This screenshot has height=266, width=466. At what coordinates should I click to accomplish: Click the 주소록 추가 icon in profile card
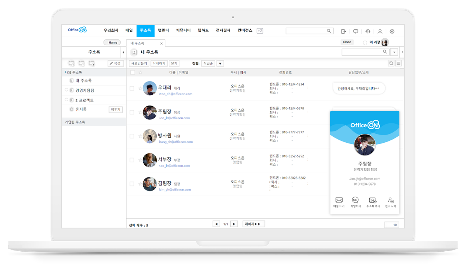pyautogui.click(x=373, y=200)
